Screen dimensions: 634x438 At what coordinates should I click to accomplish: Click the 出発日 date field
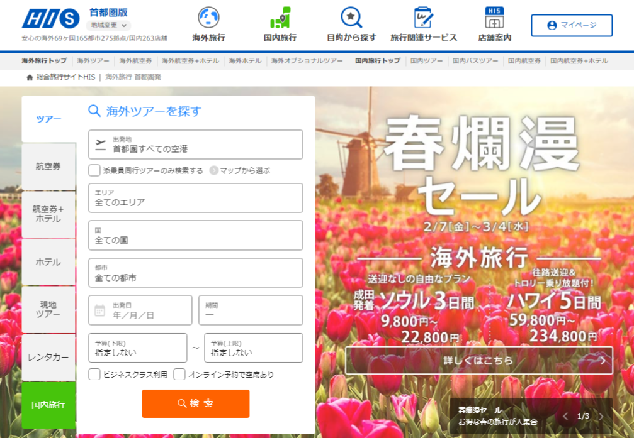140,310
